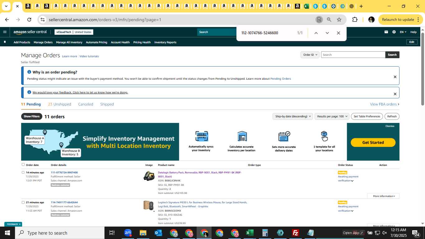The image size is (425, 239).
Task: Open the Automate Pricing menu item
Action: (x=96, y=42)
